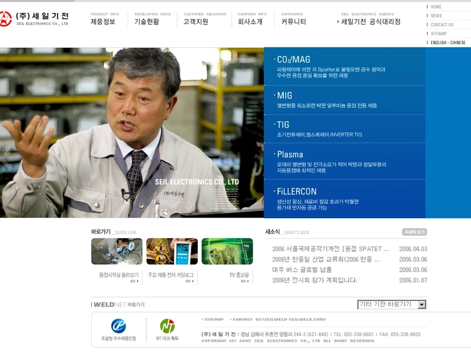Select the CO2/MAG product category
This screenshot has width=471, height=353.
tap(344, 66)
